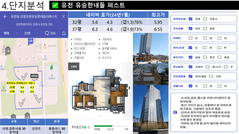Click the green parking space progress bar
This screenshot has height=134, width=239.
tap(103, 126)
